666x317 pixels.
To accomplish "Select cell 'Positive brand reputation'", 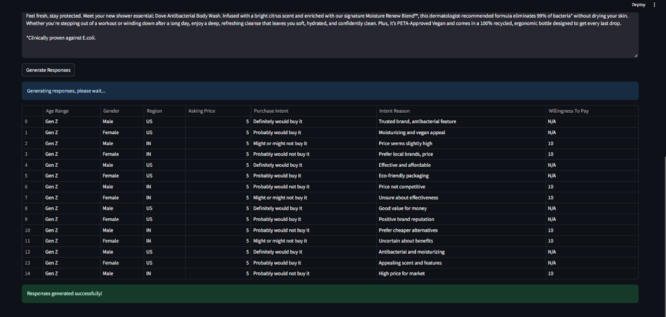I will pyautogui.click(x=461, y=219).
